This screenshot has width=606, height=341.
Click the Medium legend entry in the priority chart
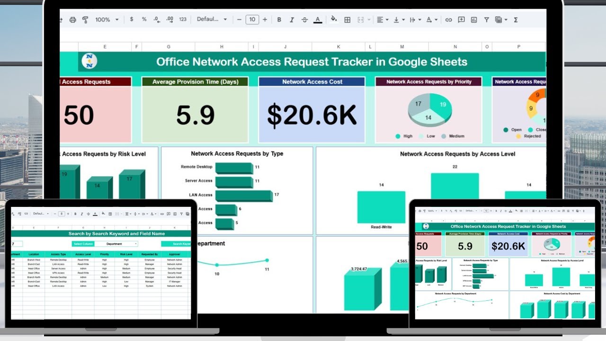tap(453, 136)
